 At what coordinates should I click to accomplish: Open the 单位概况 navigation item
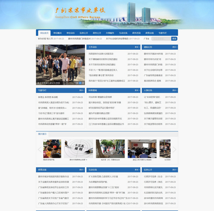coord(57,33)
